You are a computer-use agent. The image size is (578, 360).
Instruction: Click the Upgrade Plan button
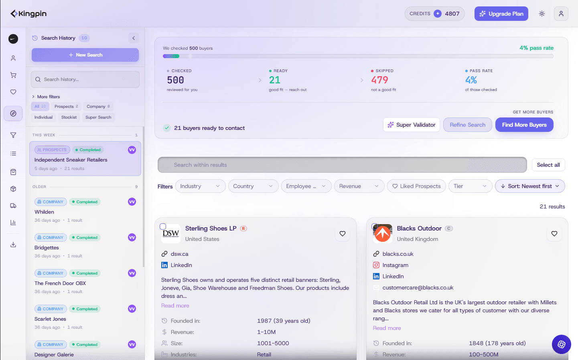(501, 14)
